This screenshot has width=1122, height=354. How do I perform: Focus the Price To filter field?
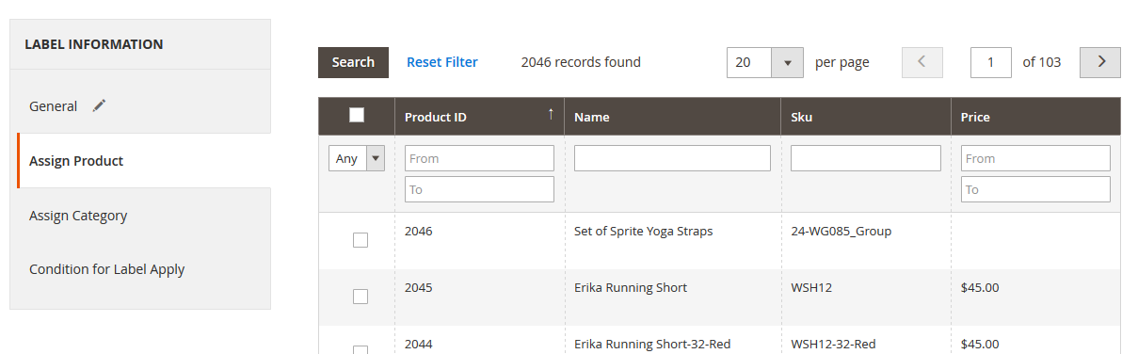coord(1035,189)
